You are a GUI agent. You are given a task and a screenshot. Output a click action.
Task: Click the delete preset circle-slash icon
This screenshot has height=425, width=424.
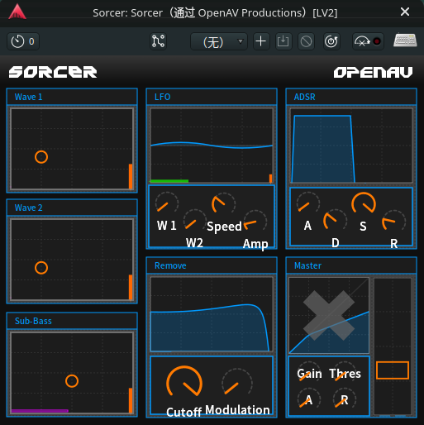(306, 41)
